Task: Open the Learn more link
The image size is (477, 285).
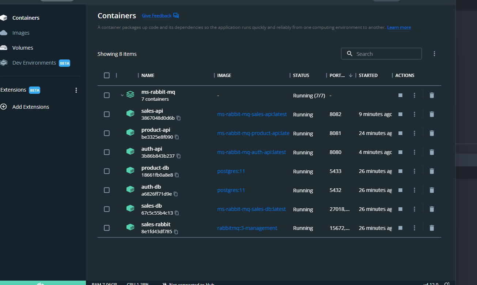Action: click(399, 27)
